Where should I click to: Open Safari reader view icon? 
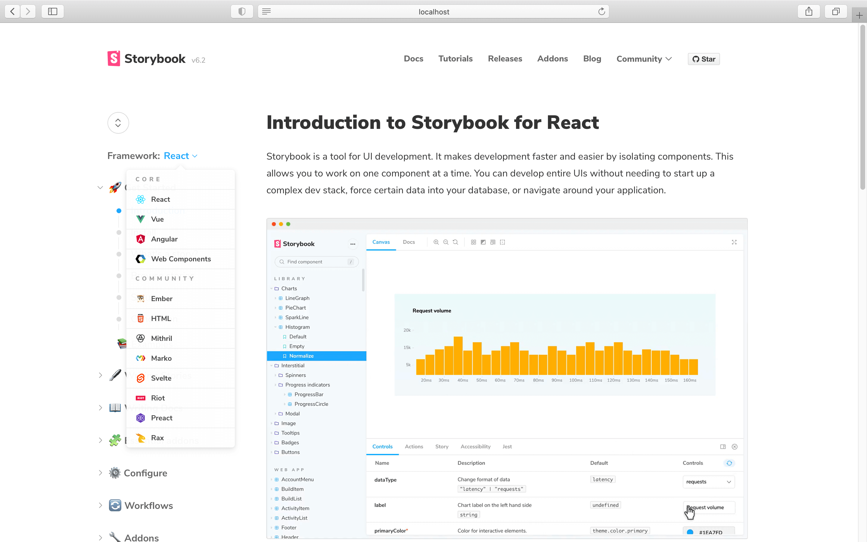[x=266, y=11]
